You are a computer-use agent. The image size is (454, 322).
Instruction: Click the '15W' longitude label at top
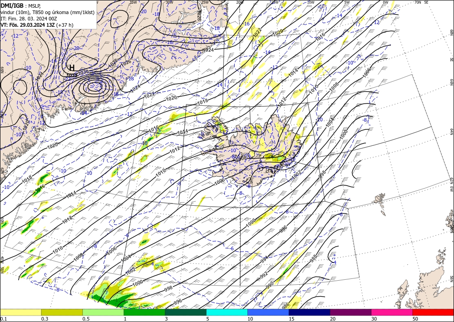click(275, 2)
